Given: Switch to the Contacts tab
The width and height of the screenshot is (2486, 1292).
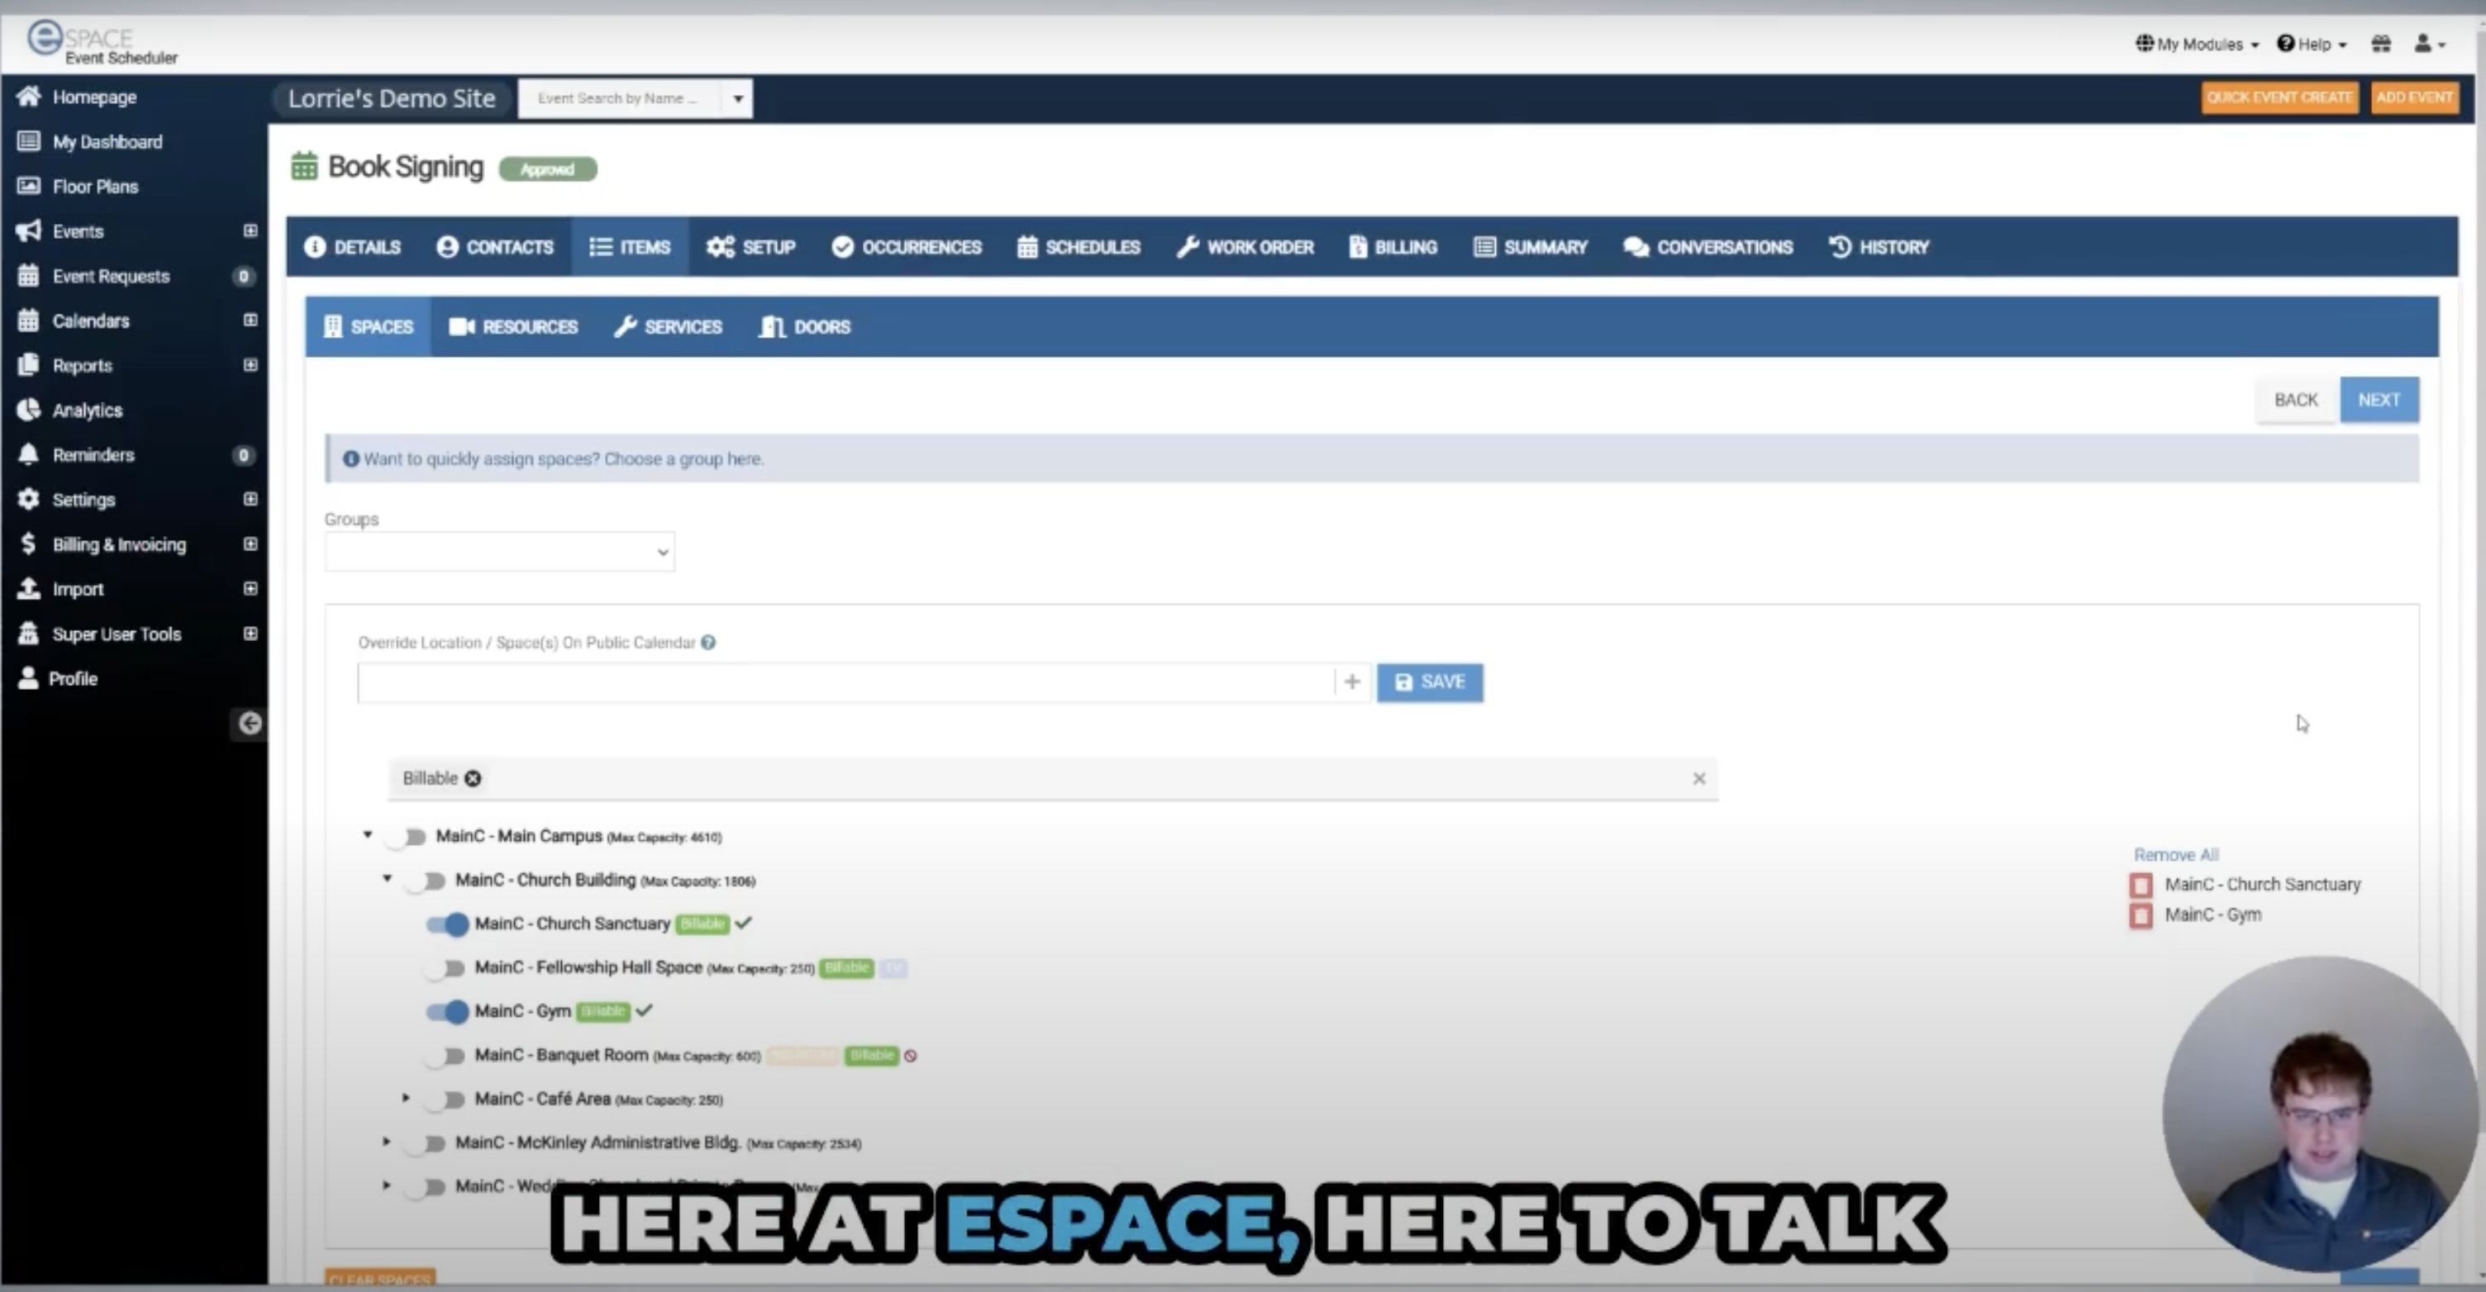Looking at the screenshot, I should tap(495, 247).
